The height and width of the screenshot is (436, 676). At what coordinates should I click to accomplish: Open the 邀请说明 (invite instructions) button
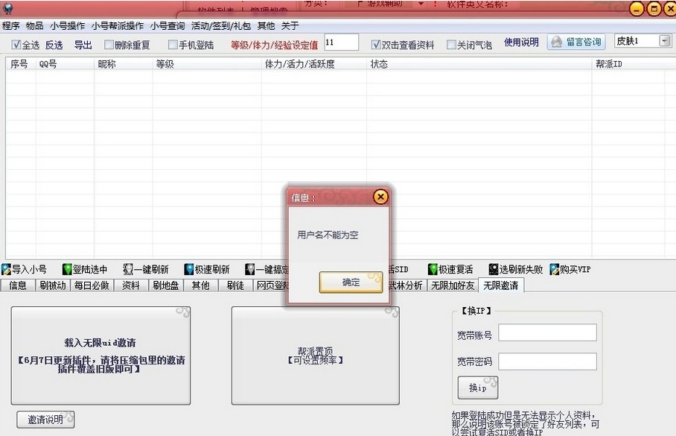(45, 420)
